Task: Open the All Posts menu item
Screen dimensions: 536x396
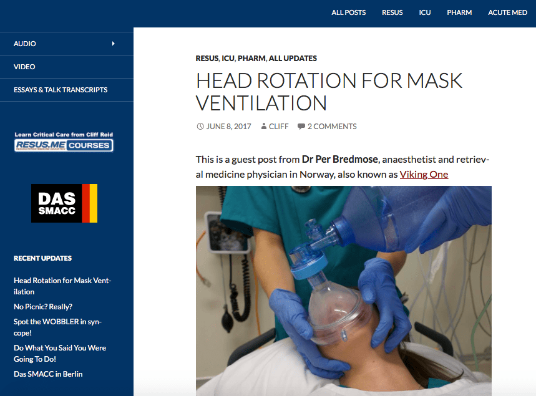Action: point(348,12)
